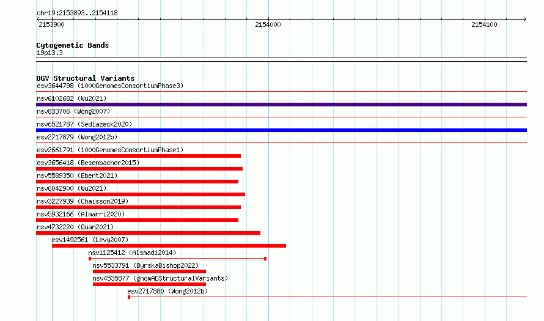The image size is (544, 321).
Task: Select the nsv6102682 (Wu2021) purple bar
Action: click(x=281, y=105)
